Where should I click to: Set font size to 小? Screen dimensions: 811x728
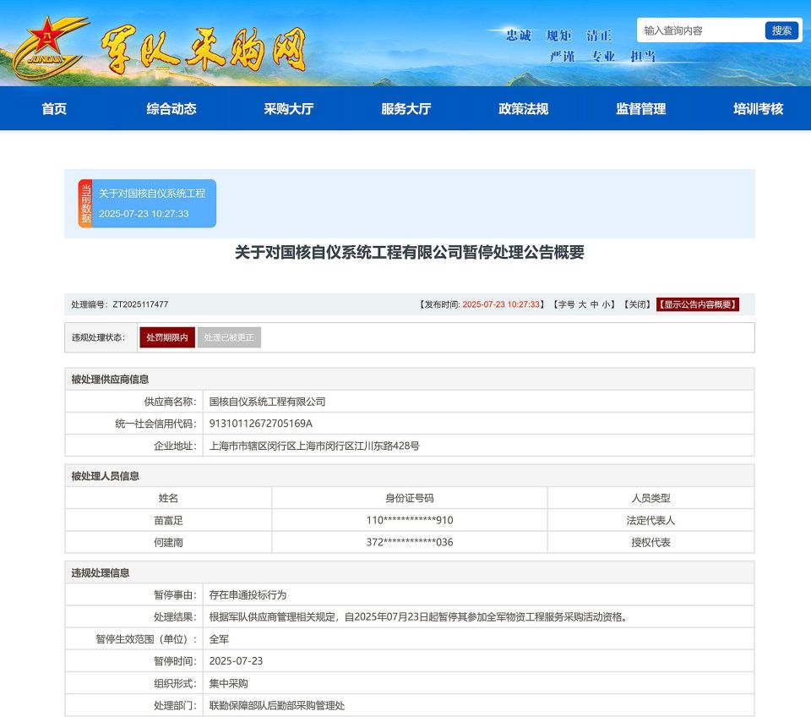(606, 304)
